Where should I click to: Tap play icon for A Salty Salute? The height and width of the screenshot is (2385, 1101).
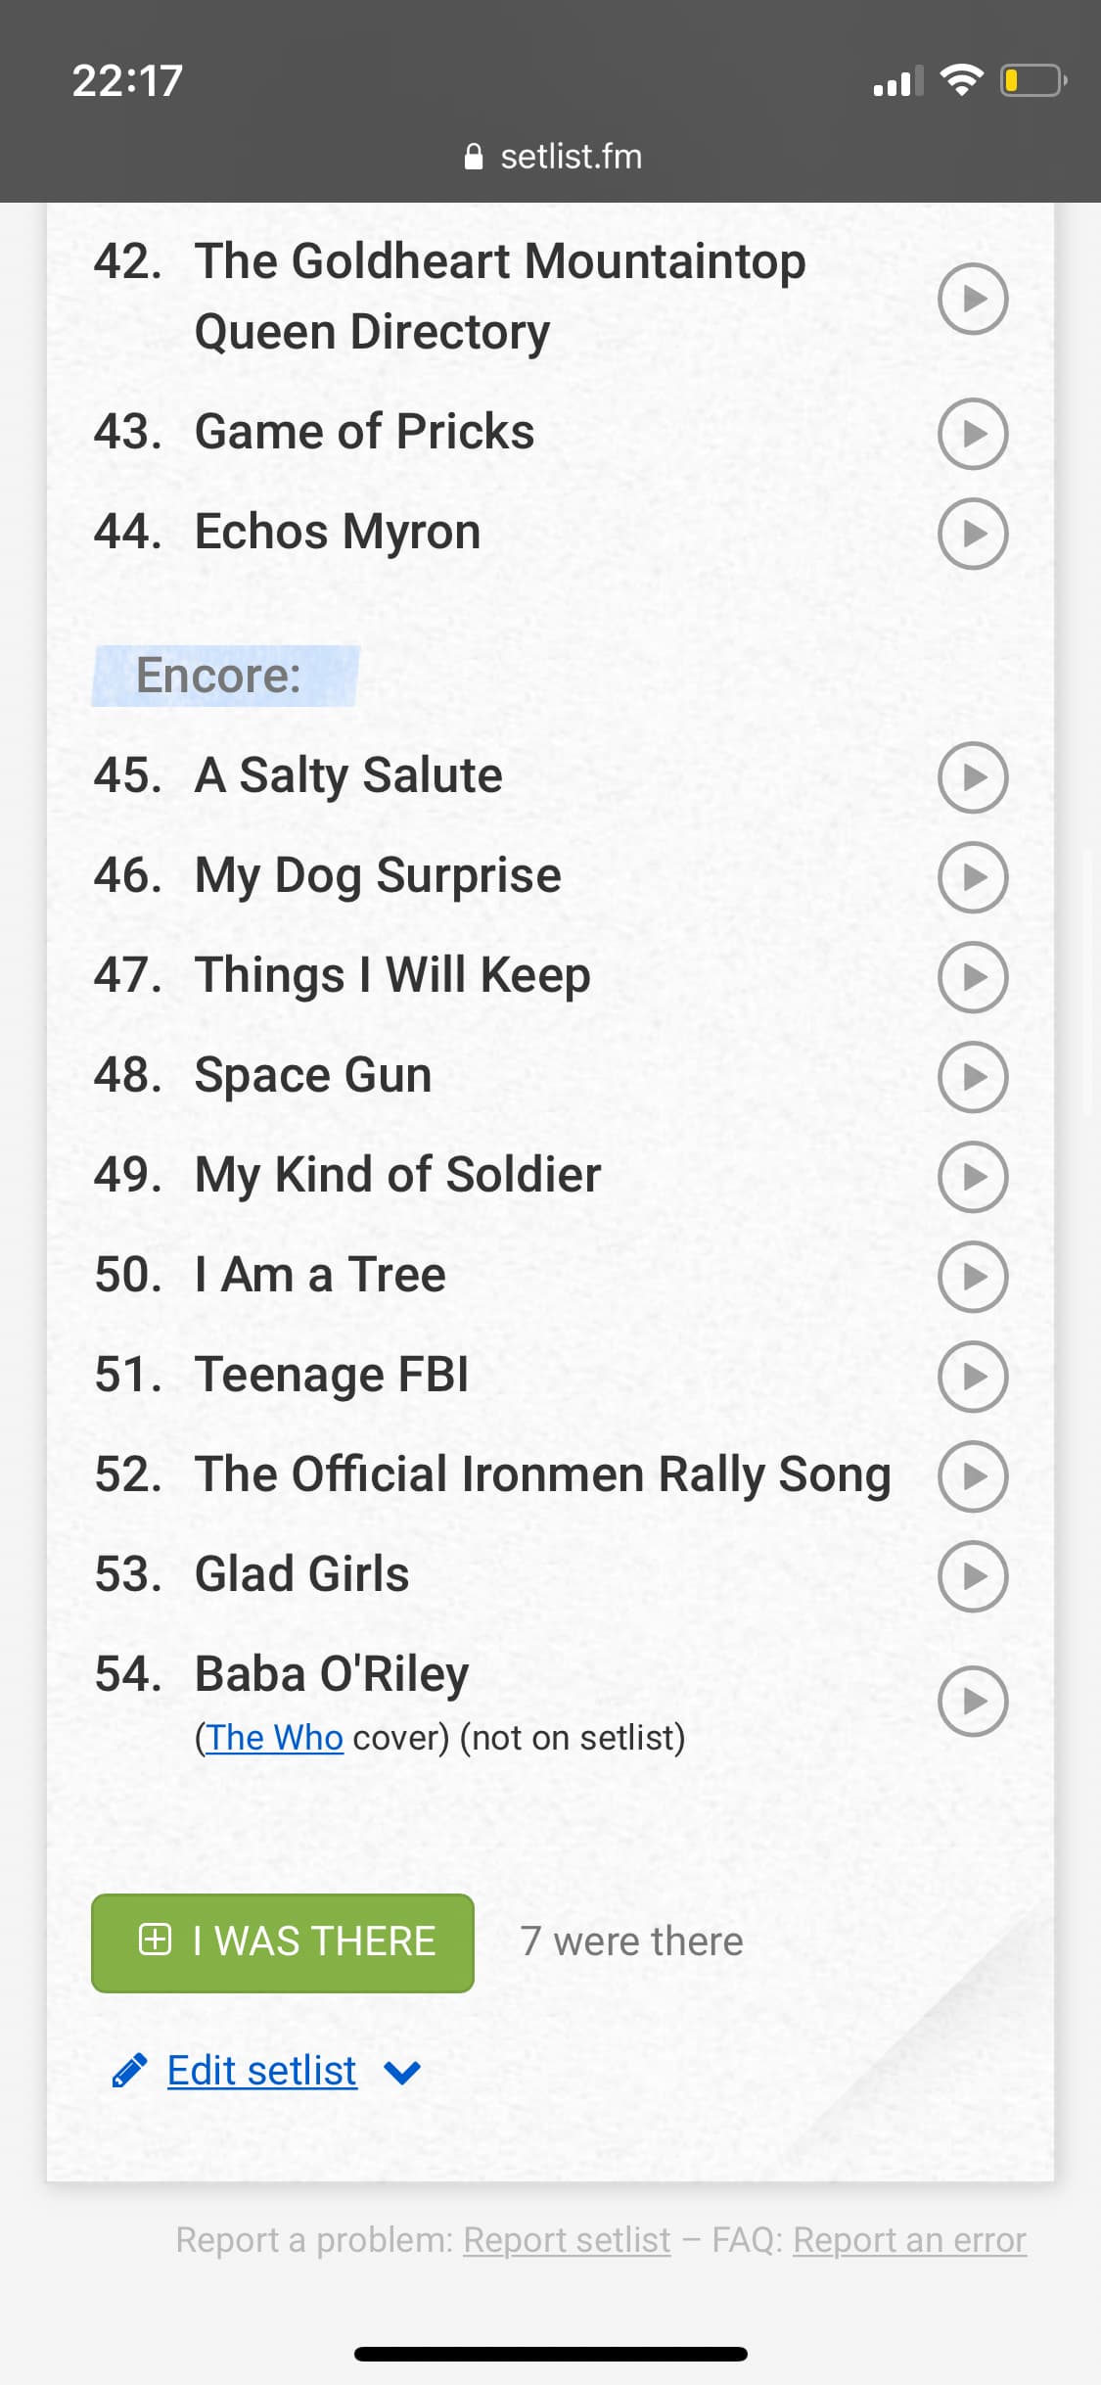(972, 777)
